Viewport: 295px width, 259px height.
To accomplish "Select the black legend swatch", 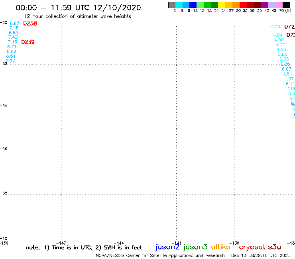I will [286, 5].
